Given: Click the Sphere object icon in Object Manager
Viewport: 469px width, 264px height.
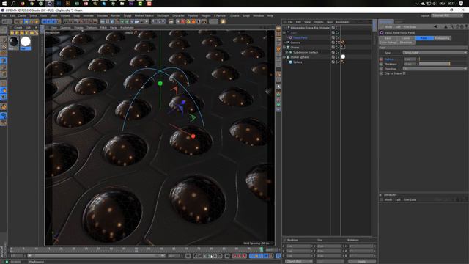Looking at the screenshot, I should click(x=290, y=62).
